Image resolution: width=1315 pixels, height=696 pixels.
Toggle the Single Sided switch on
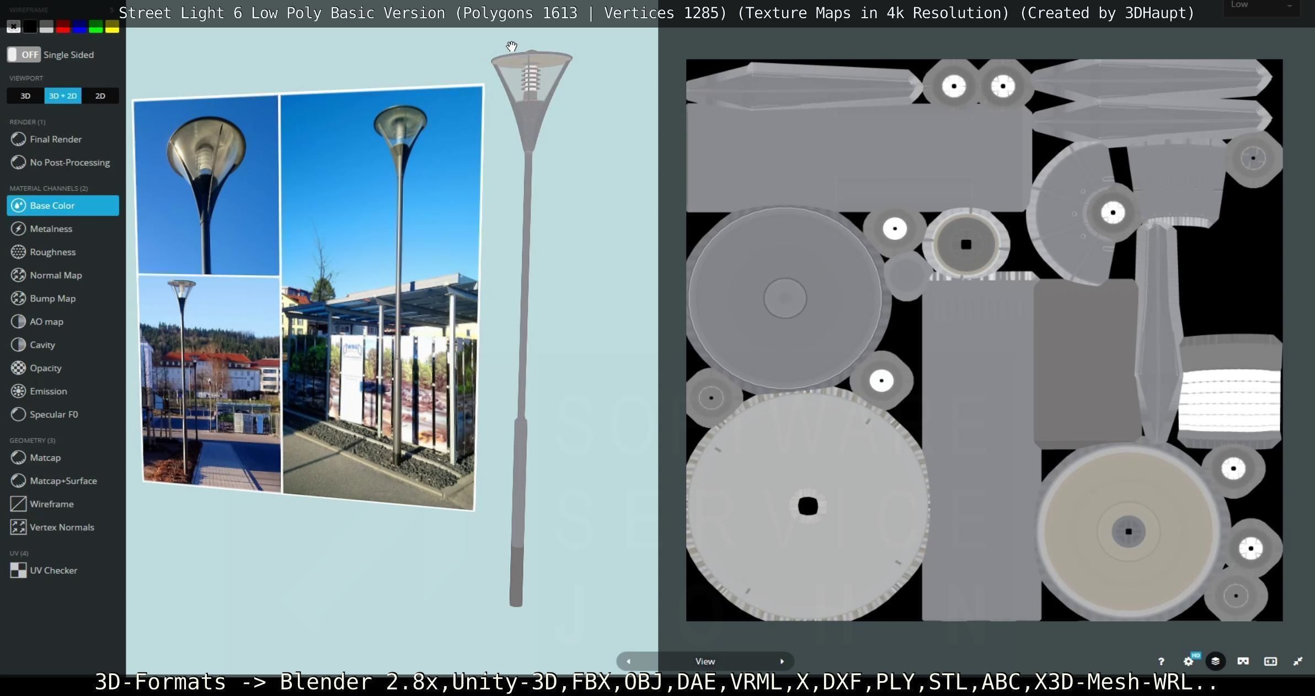pyautogui.click(x=24, y=55)
